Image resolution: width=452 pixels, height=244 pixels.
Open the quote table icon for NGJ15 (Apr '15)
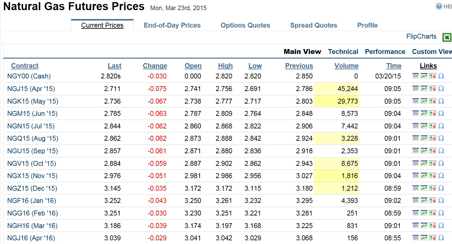click(x=416, y=89)
